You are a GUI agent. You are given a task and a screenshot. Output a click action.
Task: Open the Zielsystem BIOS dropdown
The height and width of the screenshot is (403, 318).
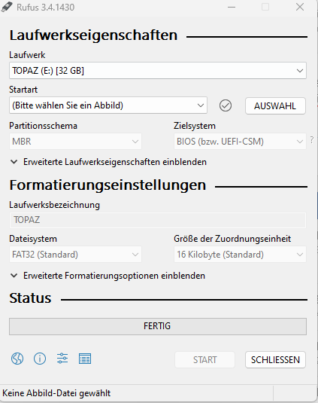(x=240, y=142)
